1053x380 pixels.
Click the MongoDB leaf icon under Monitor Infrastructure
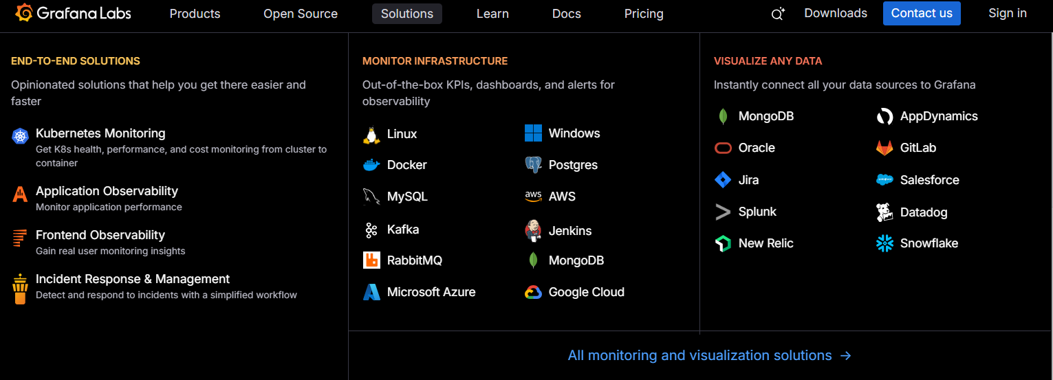pyautogui.click(x=533, y=260)
